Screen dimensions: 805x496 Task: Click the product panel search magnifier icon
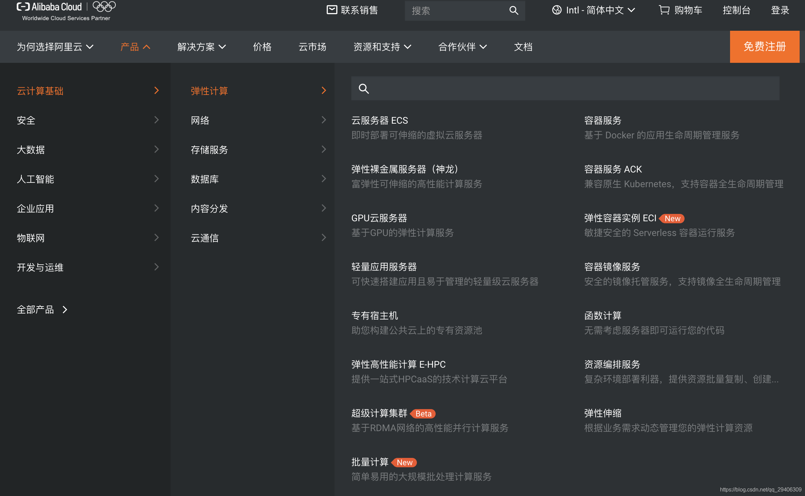364,89
